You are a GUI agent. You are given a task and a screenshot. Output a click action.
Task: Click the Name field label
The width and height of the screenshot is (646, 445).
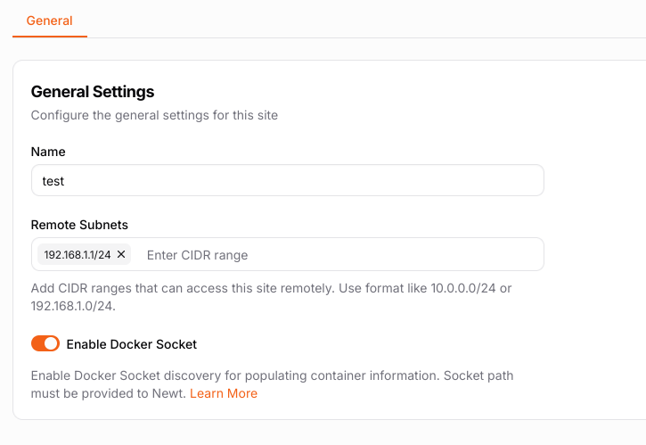[x=48, y=152]
